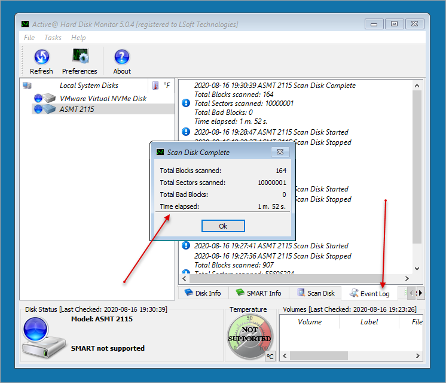Screen dimensions: 446x383
Task: Toggle the °F temperature unit header
Action: [x=167, y=85]
